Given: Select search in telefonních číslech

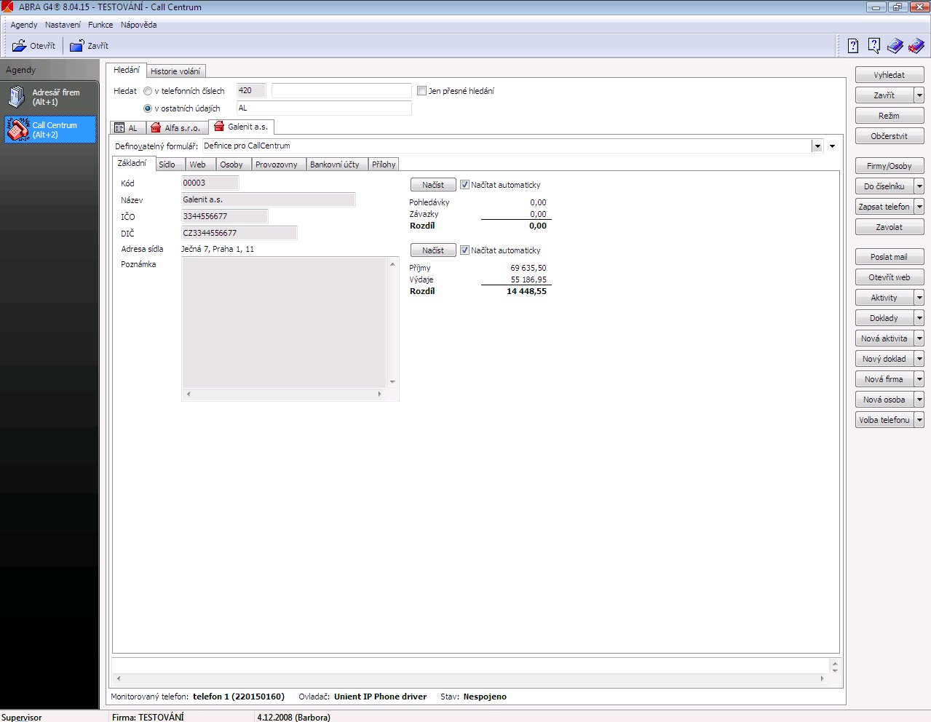Looking at the screenshot, I should pyautogui.click(x=148, y=91).
